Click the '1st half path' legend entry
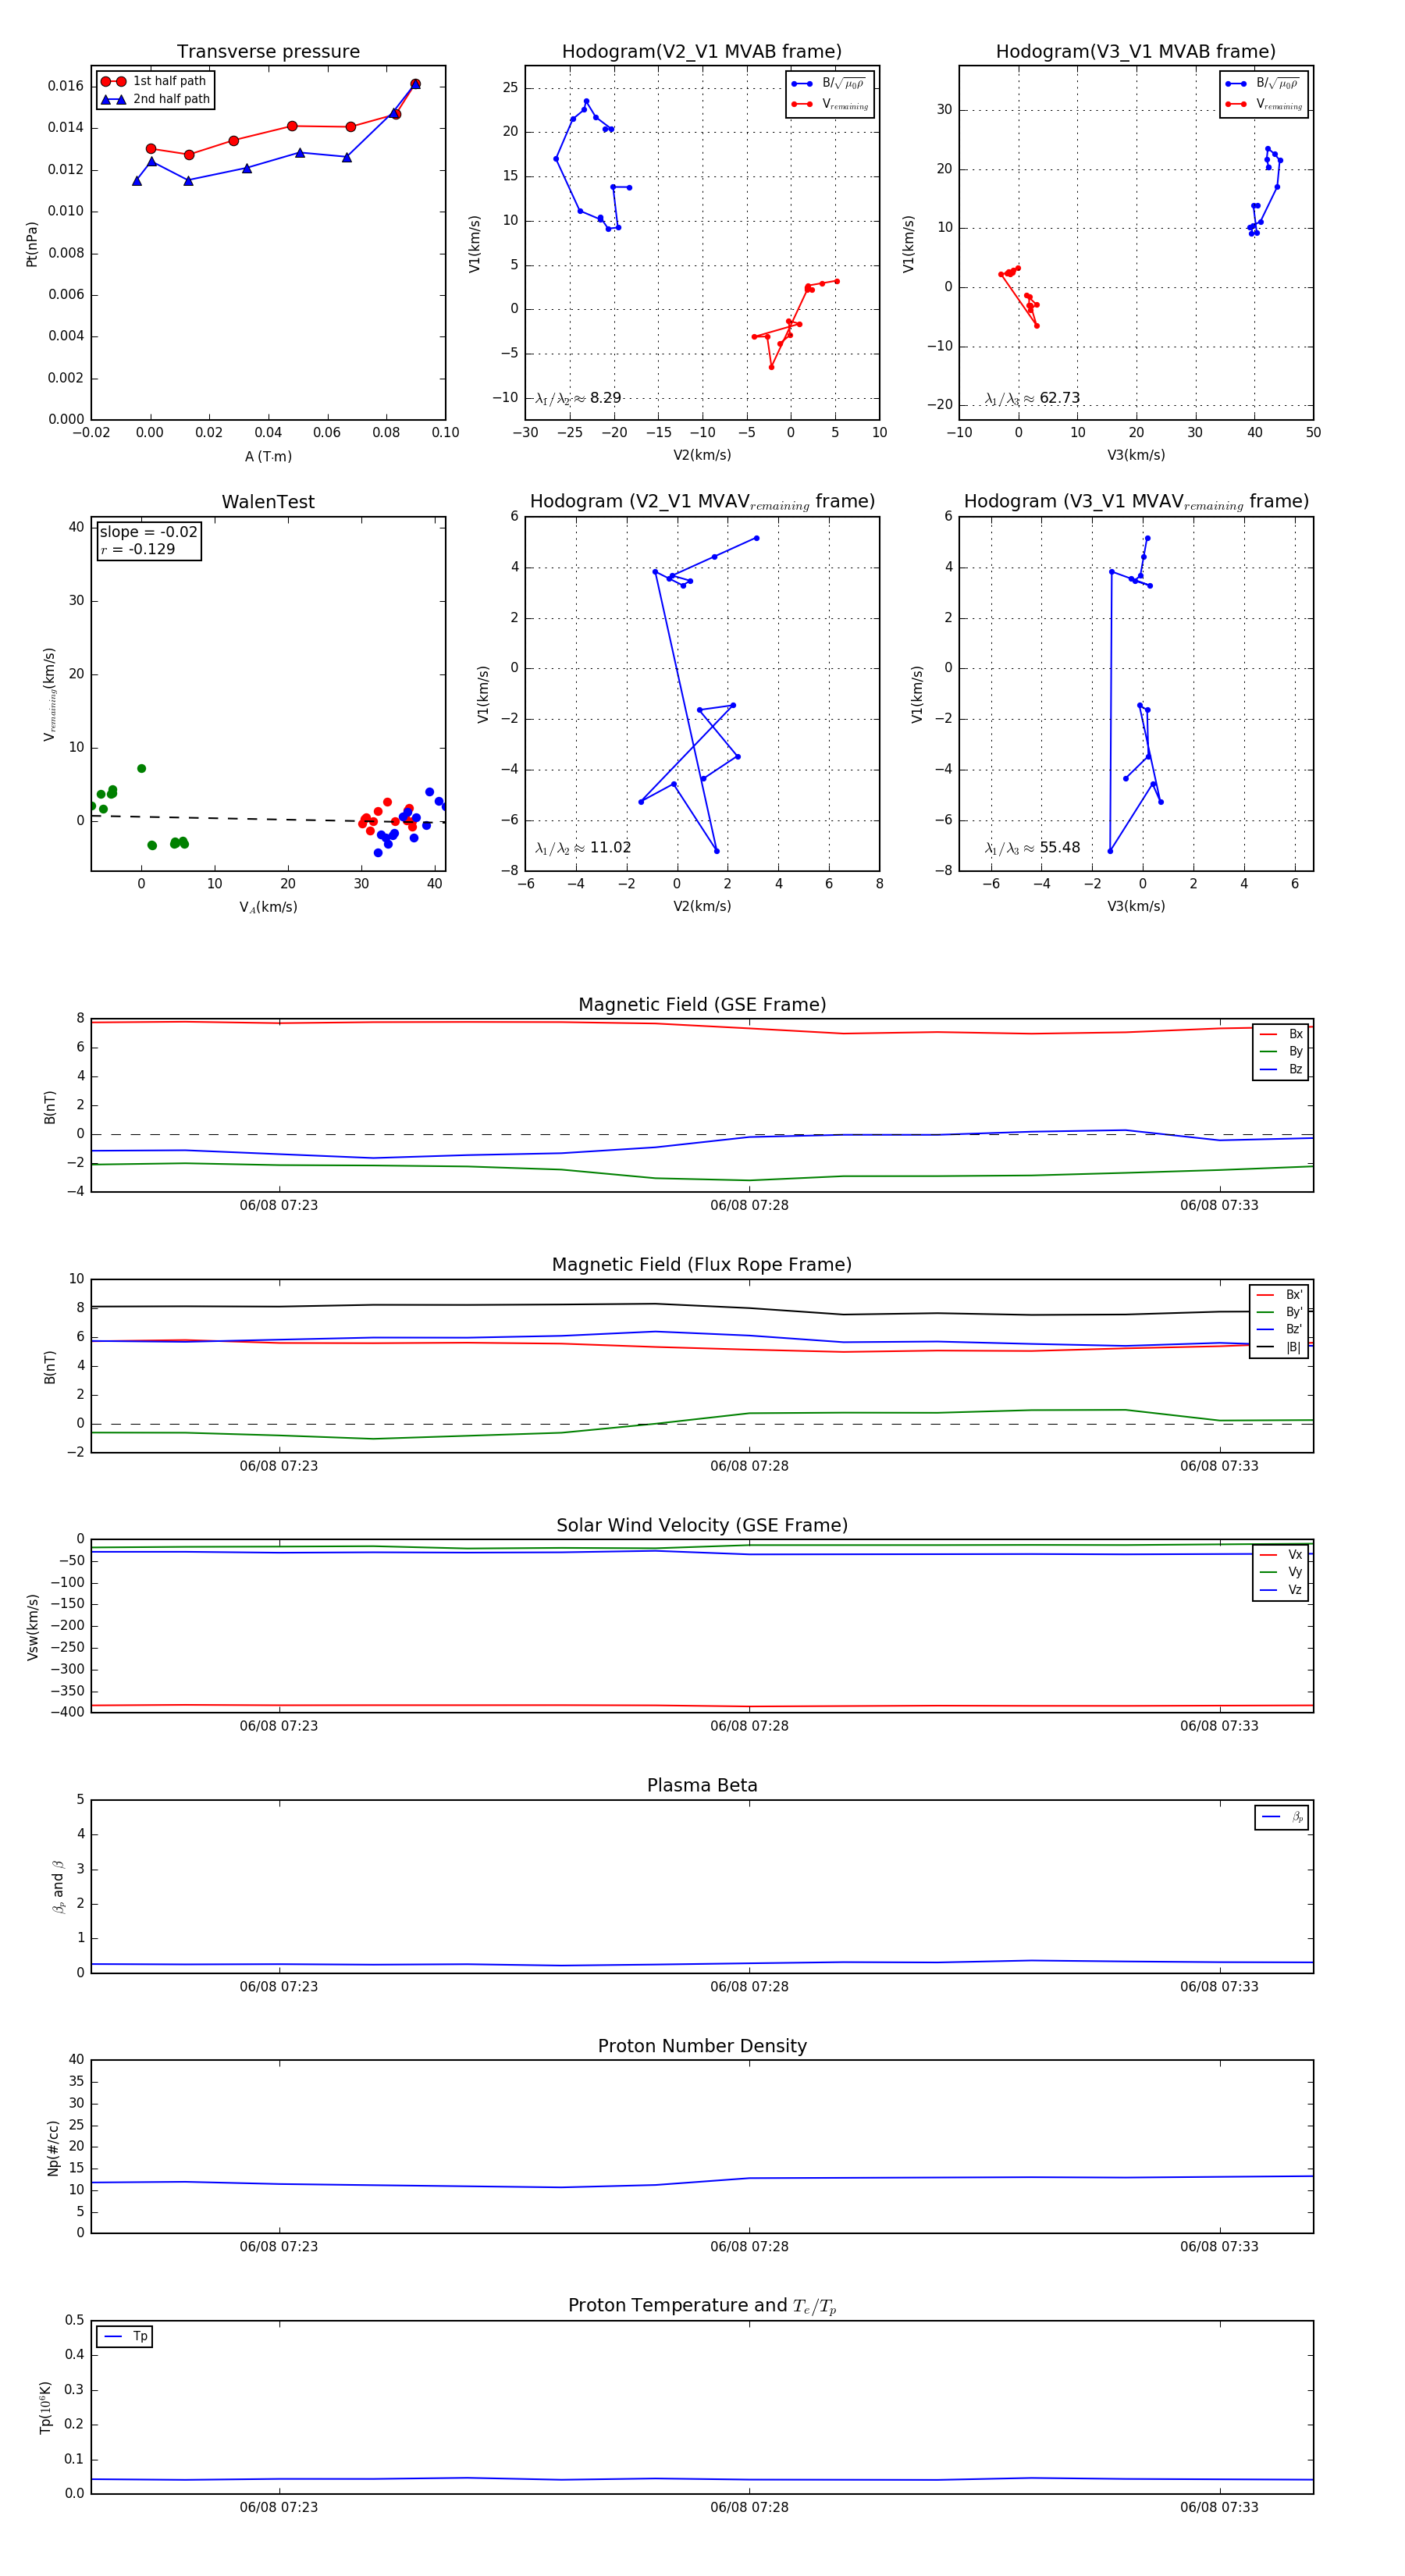The width and height of the screenshot is (1405, 2576). coord(154,81)
